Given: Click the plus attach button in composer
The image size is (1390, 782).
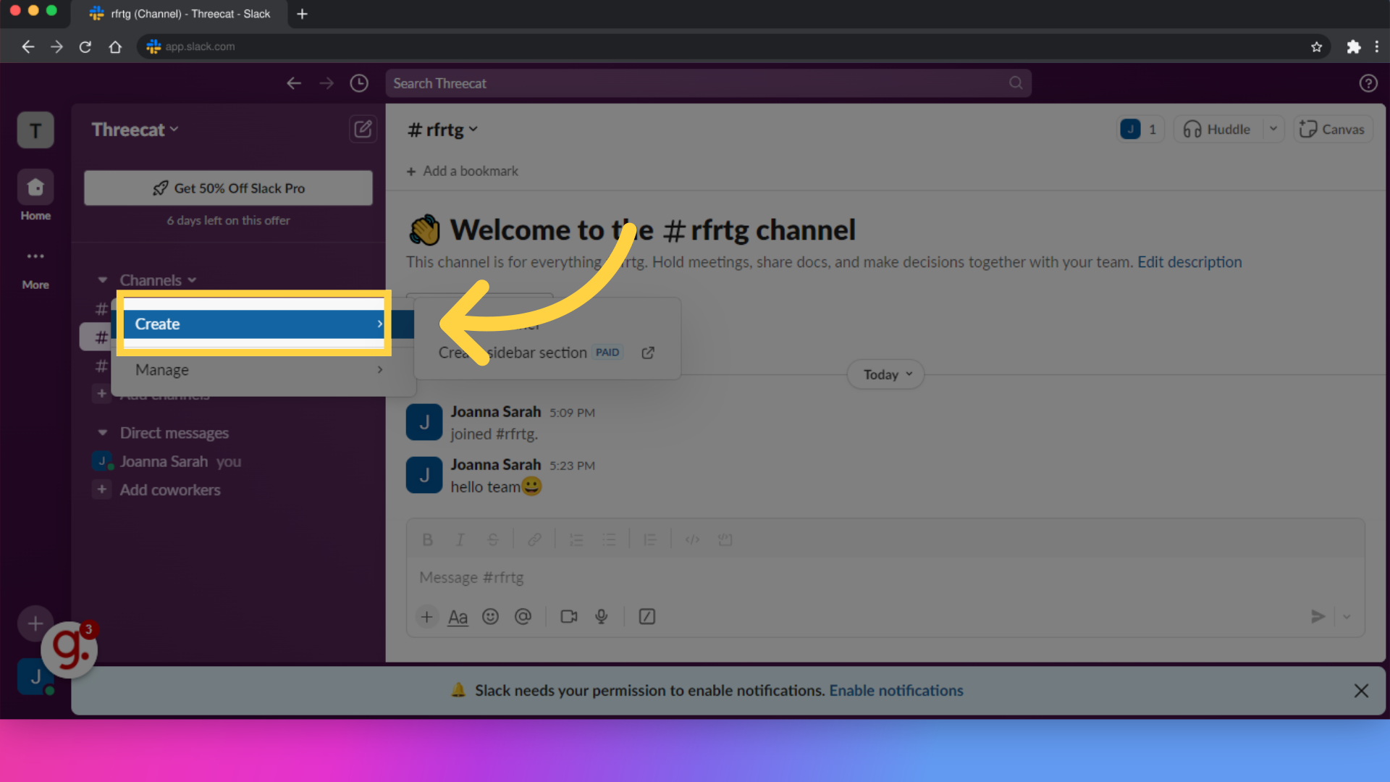Looking at the screenshot, I should point(427,617).
